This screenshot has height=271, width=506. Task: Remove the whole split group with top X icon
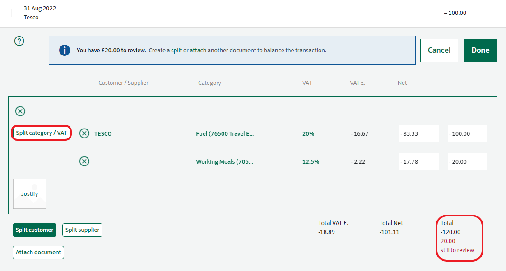20,111
